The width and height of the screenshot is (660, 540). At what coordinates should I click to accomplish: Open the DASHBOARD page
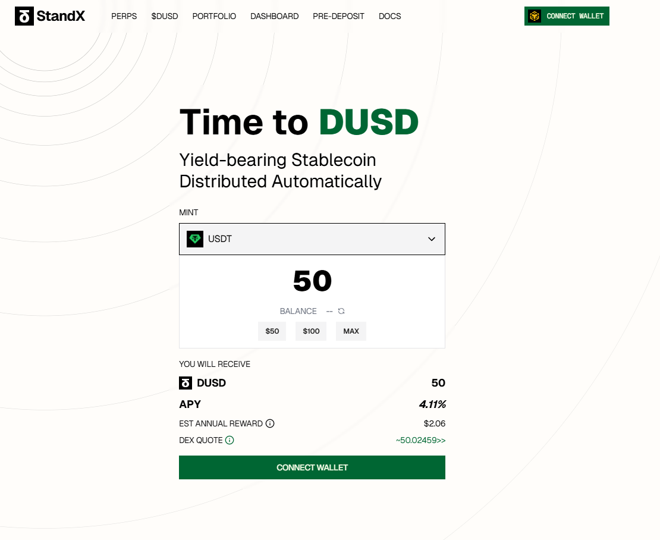(274, 16)
